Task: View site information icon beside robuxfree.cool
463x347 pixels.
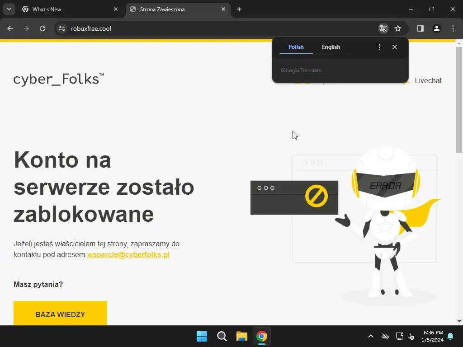Action: pos(62,28)
